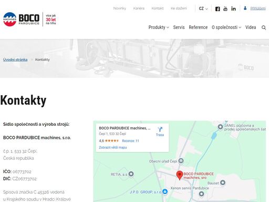Click the Česká republika text
This screenshot has height=202, width=269.
(x=18, y=158)
